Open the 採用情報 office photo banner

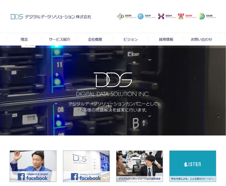140,166
